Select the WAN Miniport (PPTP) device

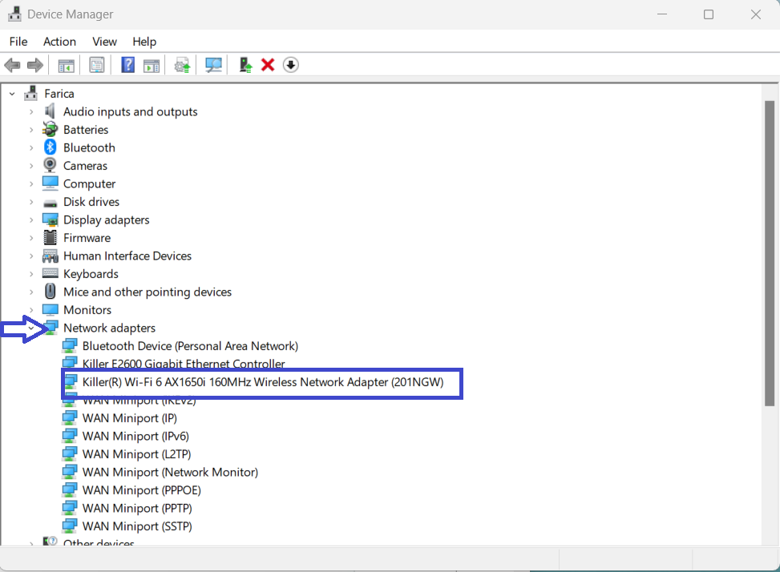click(136, 508)
